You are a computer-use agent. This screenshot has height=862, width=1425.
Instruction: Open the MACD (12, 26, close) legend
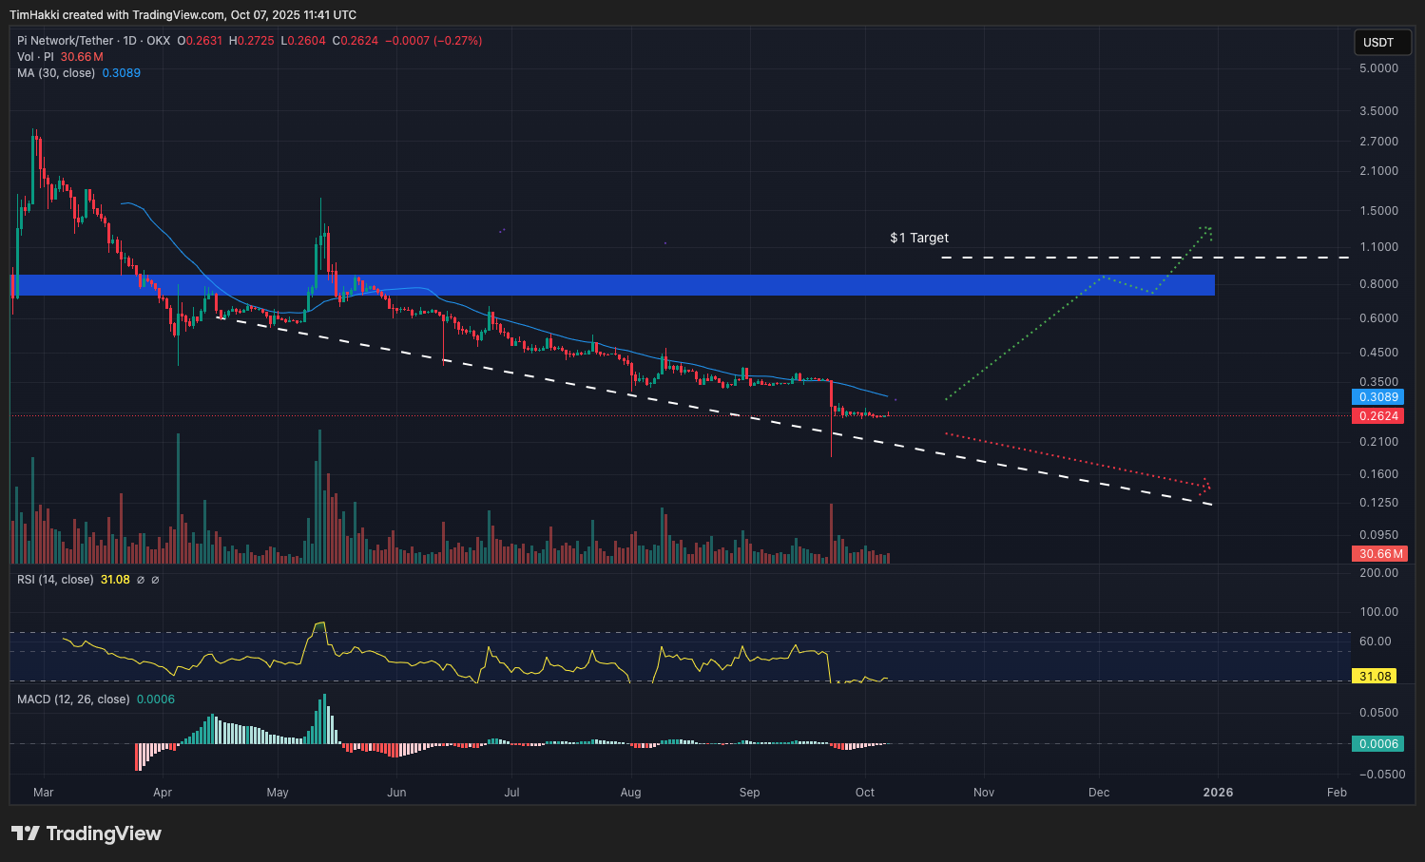(73, 699)
